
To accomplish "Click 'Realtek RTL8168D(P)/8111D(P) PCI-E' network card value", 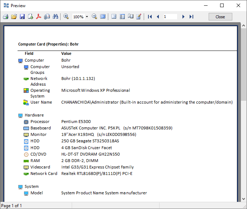I will point(97,174).
